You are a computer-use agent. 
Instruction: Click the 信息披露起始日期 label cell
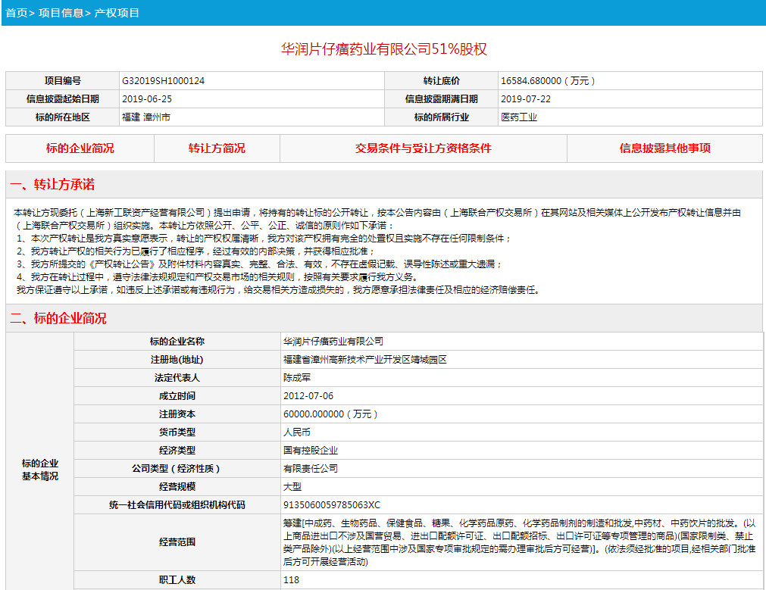63,99
